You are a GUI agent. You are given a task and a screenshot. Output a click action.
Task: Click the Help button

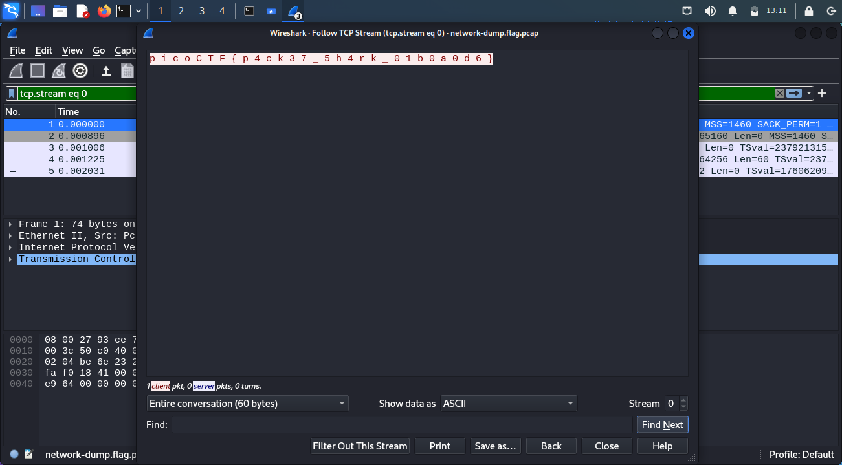point(663,446)
